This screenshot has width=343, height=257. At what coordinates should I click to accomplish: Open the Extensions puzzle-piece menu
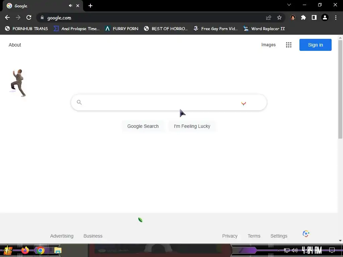303,17
